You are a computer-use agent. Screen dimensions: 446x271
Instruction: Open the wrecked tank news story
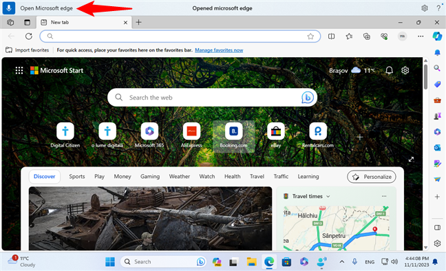pyautogui.click(x=150, y=219)
